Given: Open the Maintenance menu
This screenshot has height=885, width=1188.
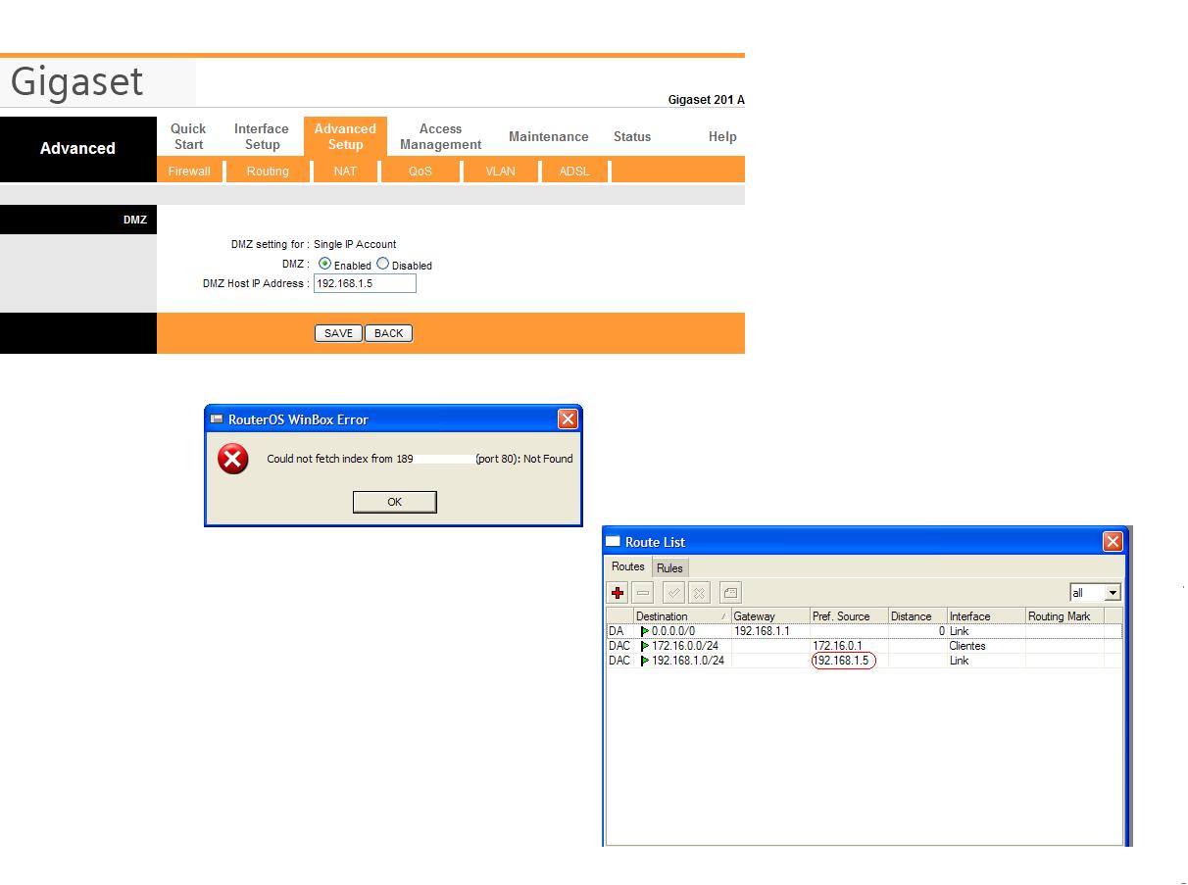Looking at the screenshot, I should click(x=548, y=136).
